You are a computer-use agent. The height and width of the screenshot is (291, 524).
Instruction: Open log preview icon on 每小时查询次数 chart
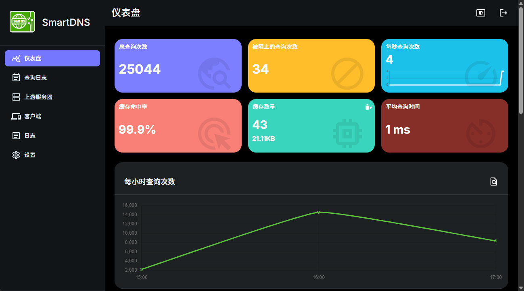[x=494, y=182]
